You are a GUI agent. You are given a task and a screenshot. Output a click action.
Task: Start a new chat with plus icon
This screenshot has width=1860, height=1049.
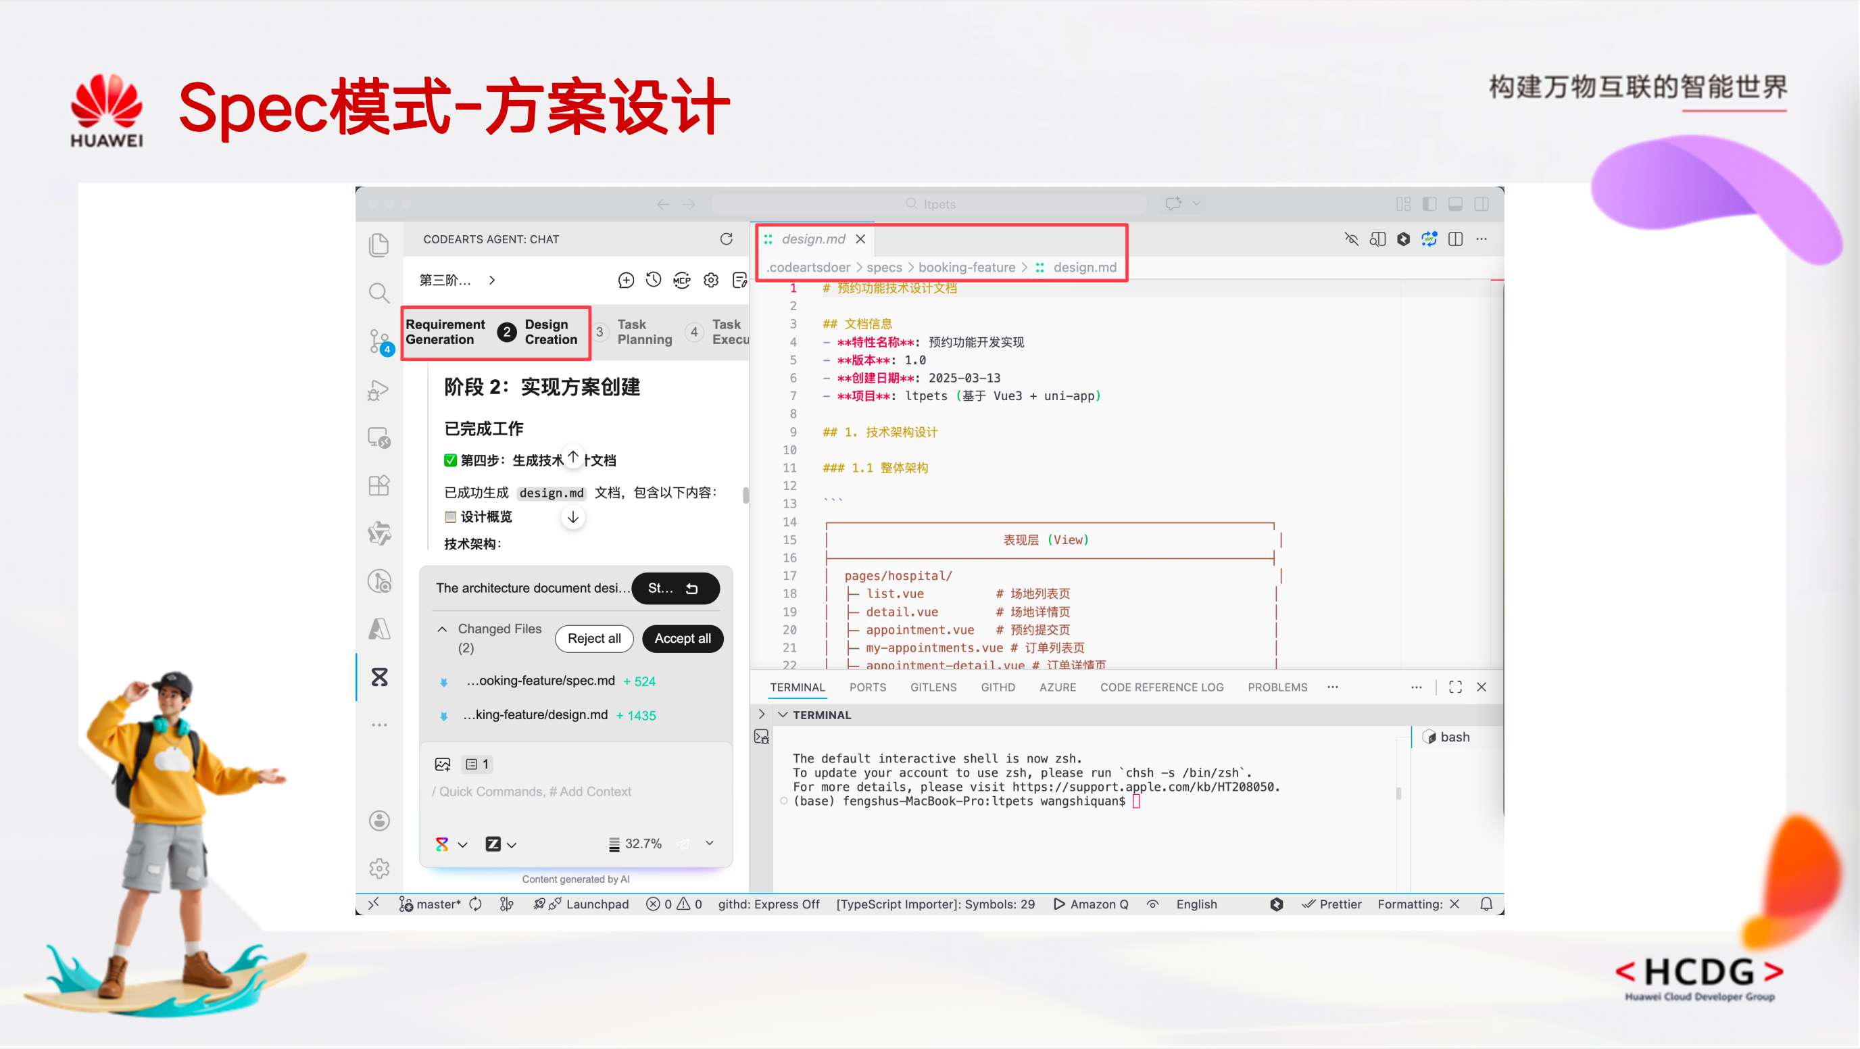click(x=626, y=280)
